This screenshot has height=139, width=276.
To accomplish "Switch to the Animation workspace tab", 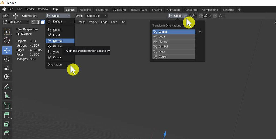I will (x=173, y=10).
